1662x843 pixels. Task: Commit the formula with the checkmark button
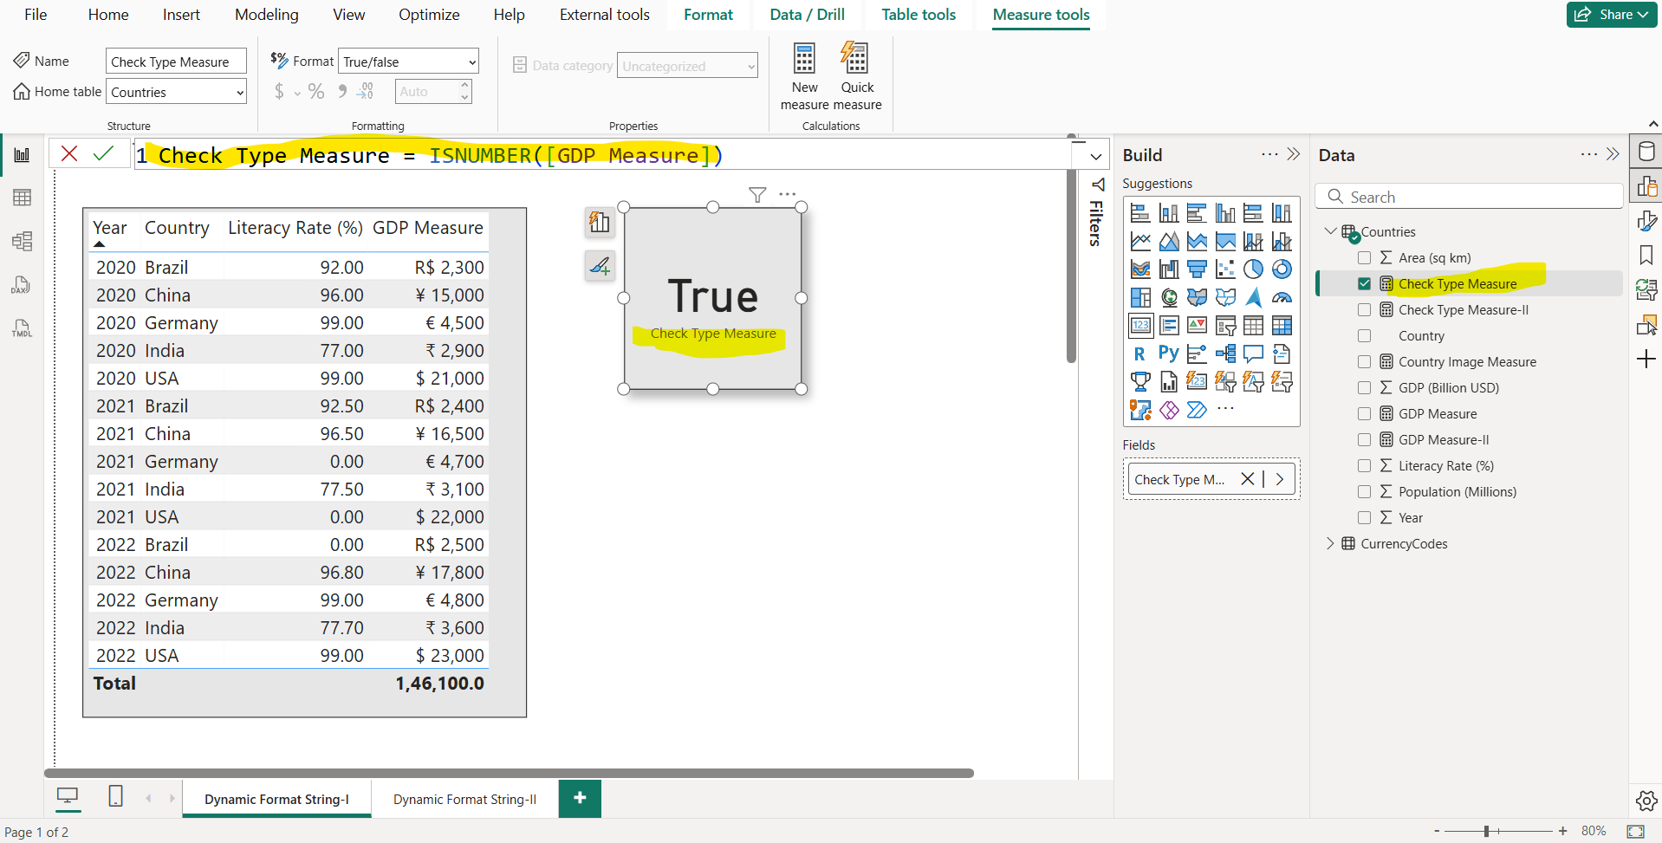104,152
